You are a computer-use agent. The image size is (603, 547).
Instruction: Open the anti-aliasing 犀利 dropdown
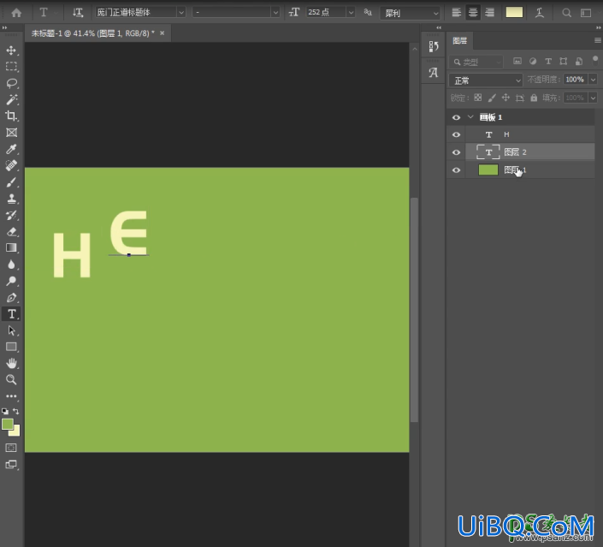click(x=411, y=13)
